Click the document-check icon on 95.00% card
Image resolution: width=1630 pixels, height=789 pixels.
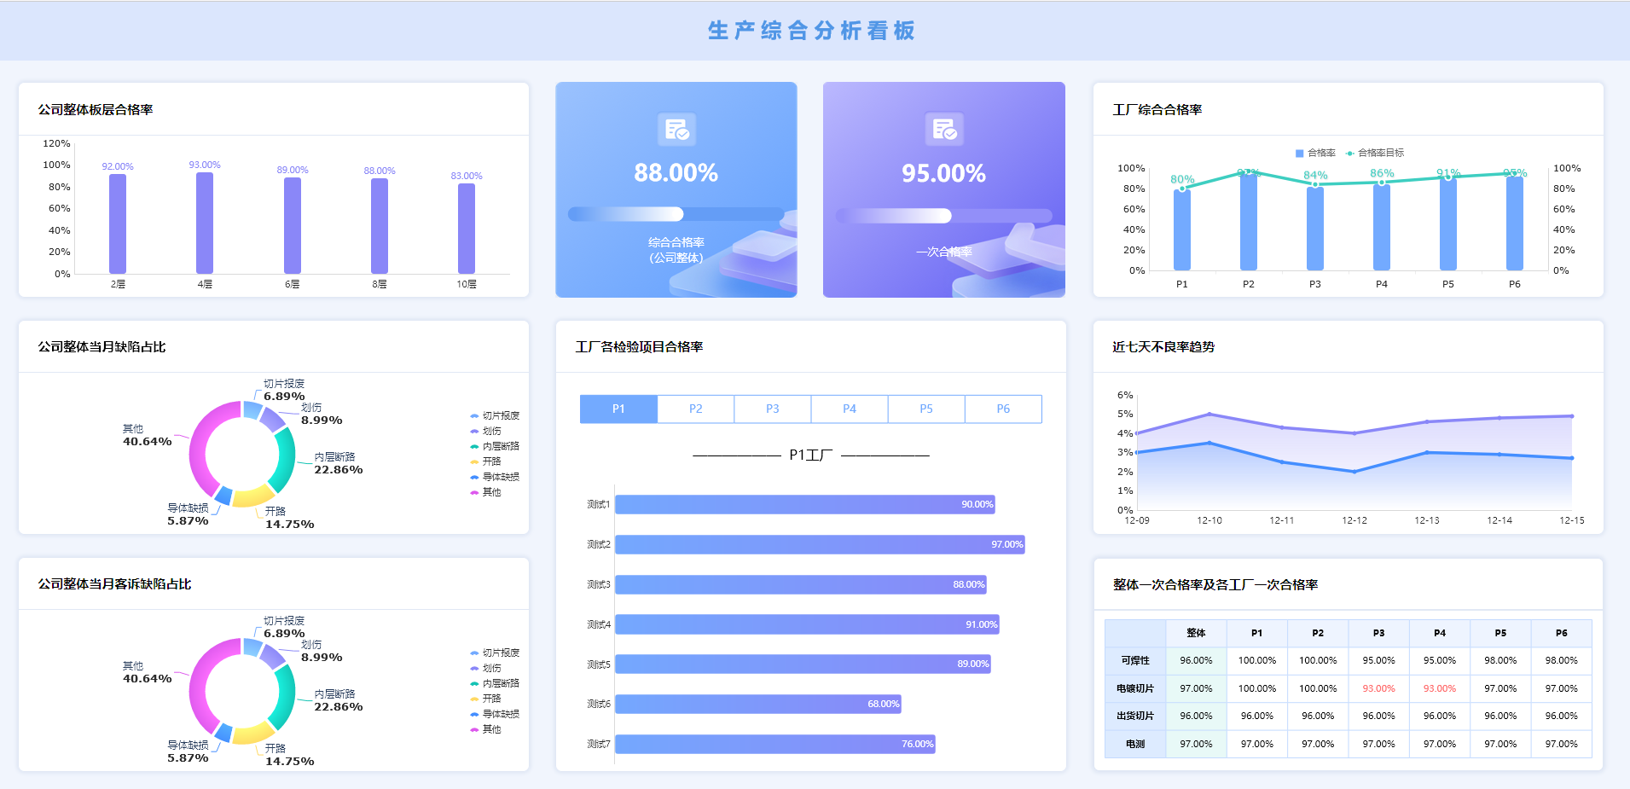tap(944, 130)
